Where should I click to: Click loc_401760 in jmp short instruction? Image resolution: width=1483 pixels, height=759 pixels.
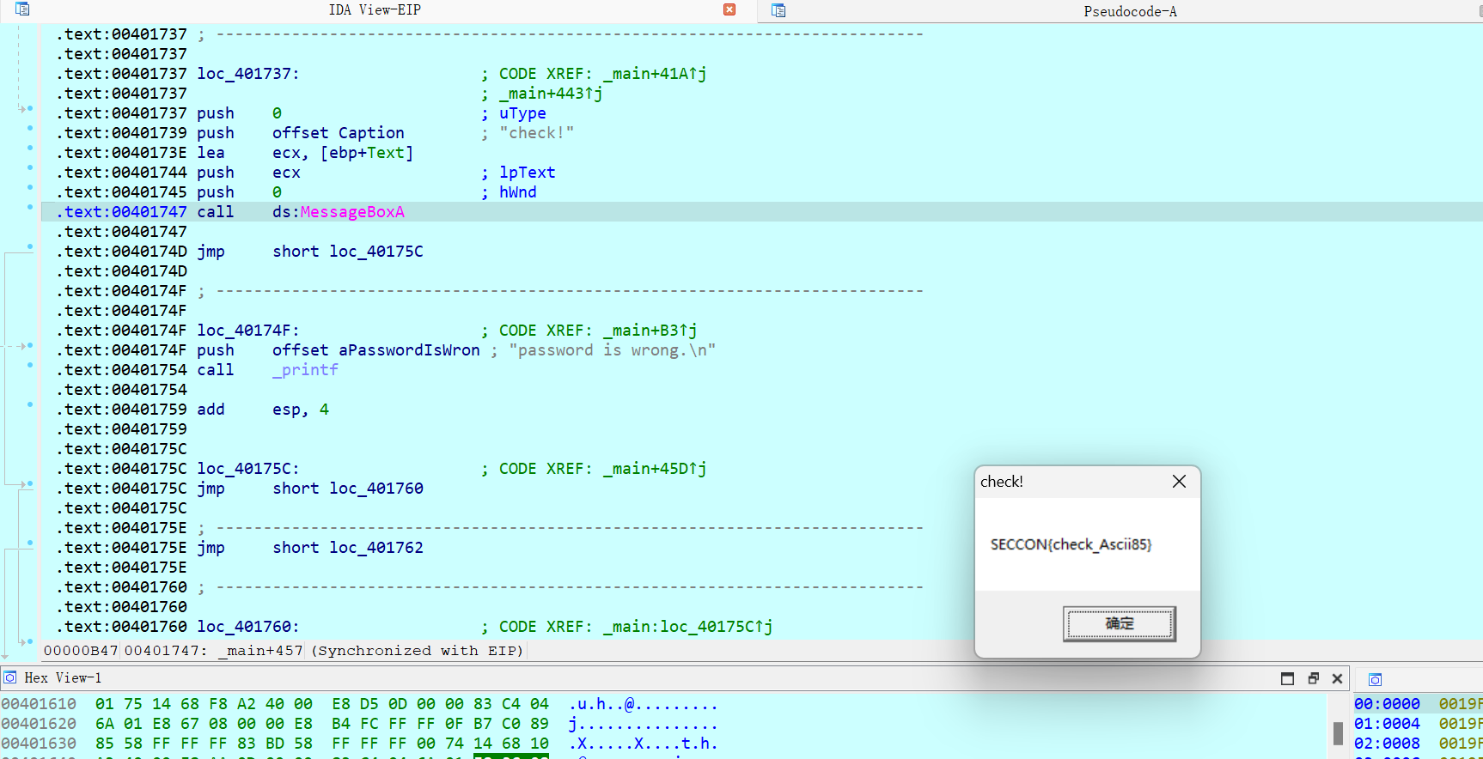point(376,489)
